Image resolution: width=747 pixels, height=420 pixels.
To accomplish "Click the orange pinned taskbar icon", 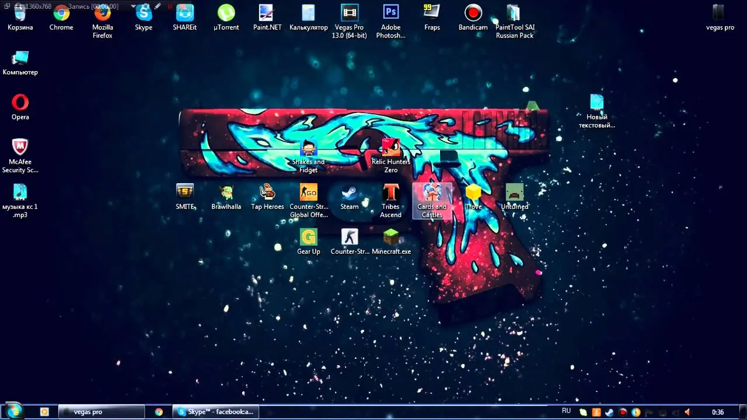I will click(x=44, y=412).
